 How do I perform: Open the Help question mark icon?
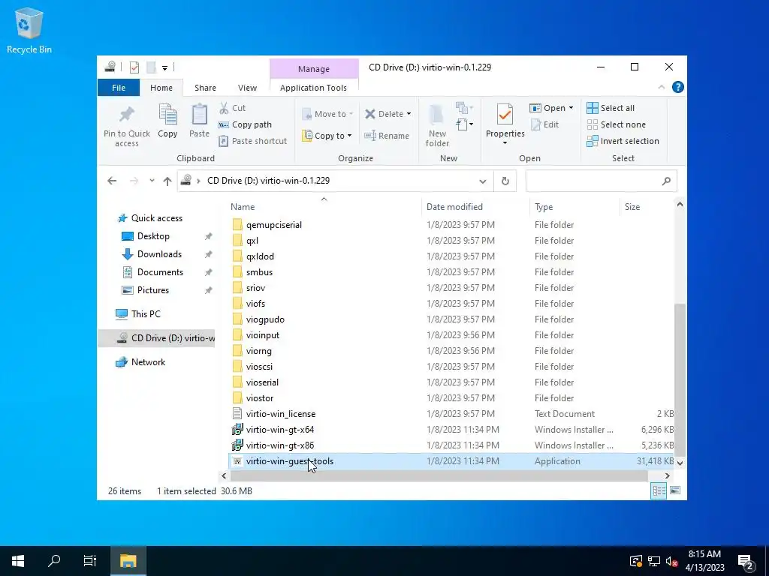point(678,87)
